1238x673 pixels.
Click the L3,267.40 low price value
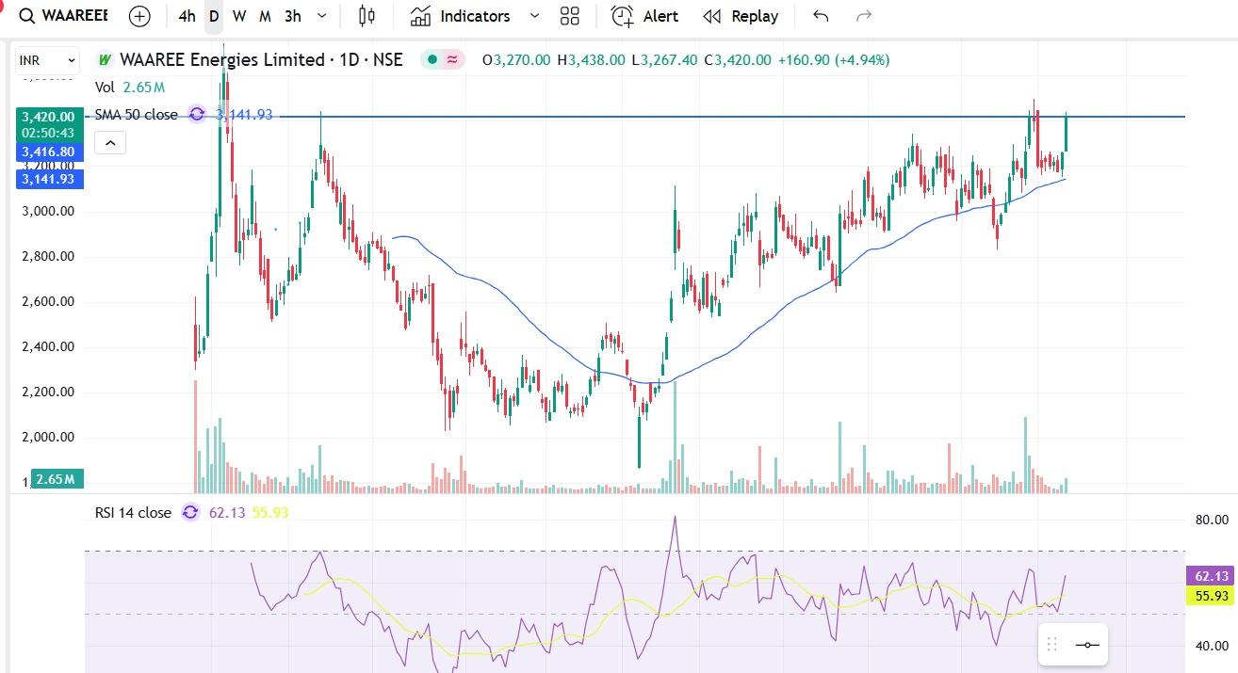click(664, 59)
